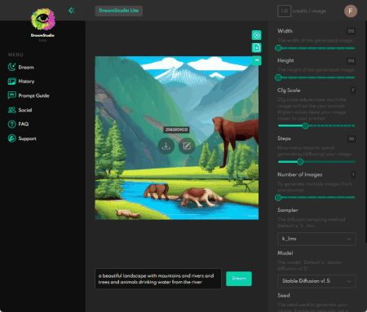This screenshot has width=367, height=312.
Task: Click the DreamStudio eye logo
Action: click(43, 19)
